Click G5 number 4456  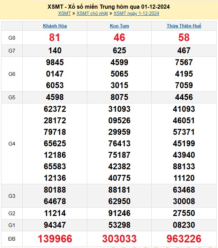point(184,97)
